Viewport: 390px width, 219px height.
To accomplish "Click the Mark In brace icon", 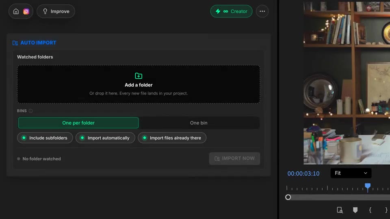I will 370,210.
